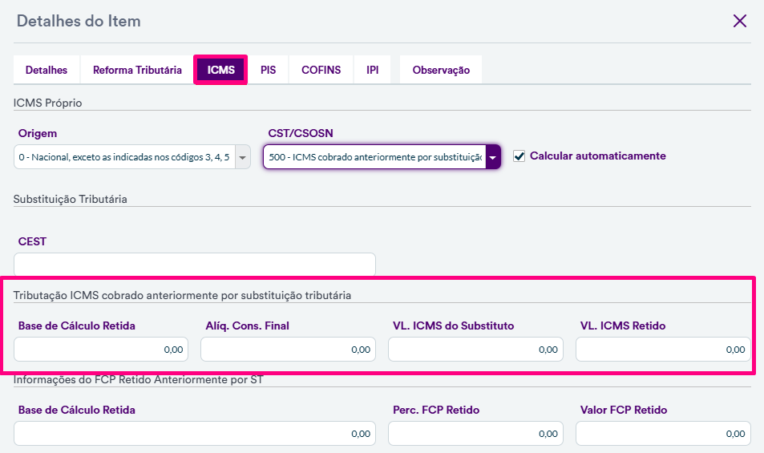Viewport: 764px width, 453px height.
Task: Click the VL. ICMS do Substituto field
Action: point(475,350)
